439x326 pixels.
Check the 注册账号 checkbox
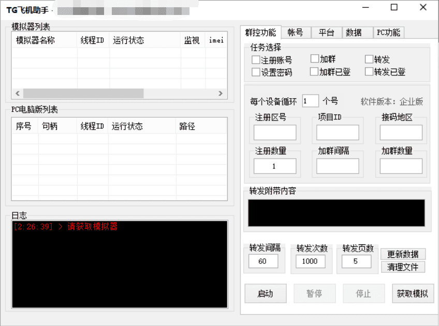click(x=256, y=60)
